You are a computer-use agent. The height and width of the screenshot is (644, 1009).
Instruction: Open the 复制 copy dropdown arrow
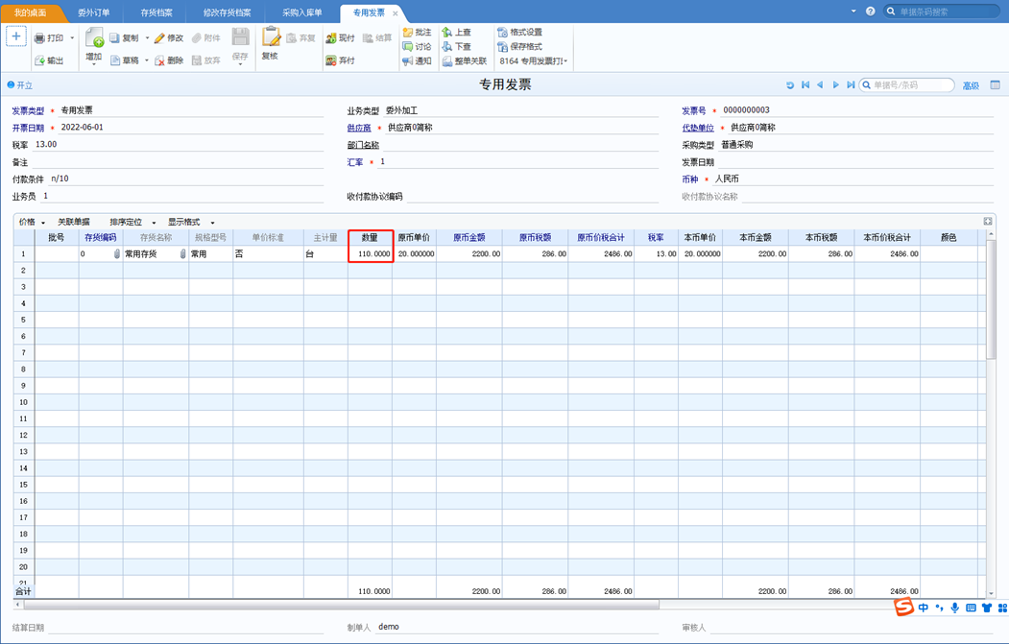[147, 38]
